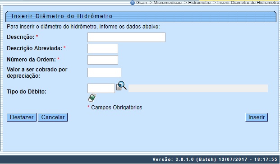Select the Valor a ser cobrado por depreciação field
This screenshot has width=280, height=164.
point(104,72)
